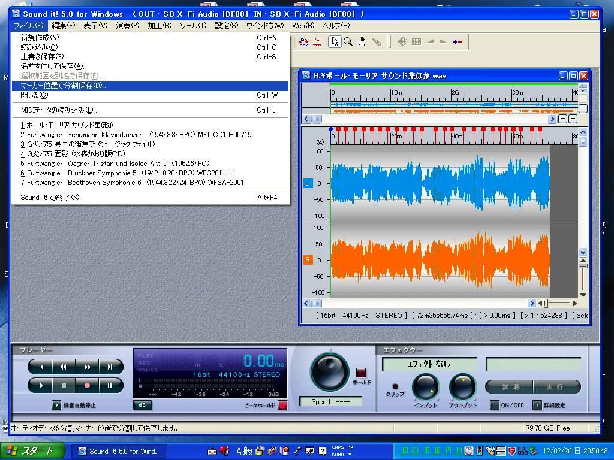Click the left scroll arrow below waveform
The image size is (614, 460).
tap(306, 304)
